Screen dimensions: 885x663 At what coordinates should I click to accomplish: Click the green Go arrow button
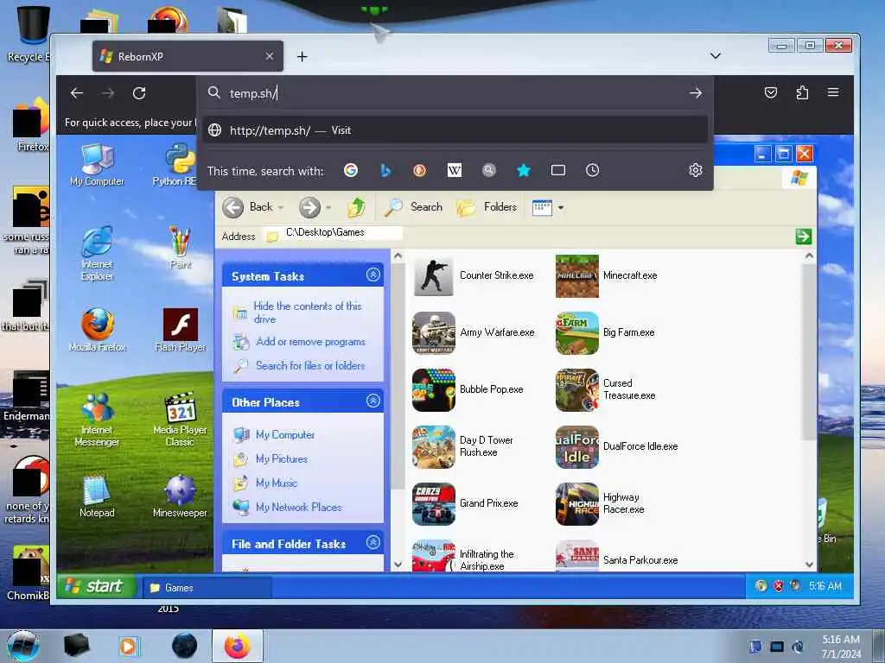coord(803,237)
